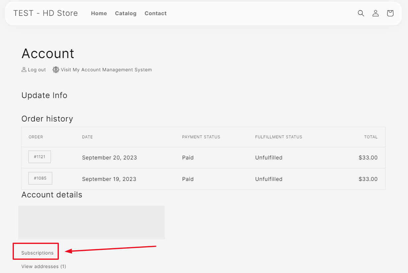Open the cart from the top-right corner
The height and width of the screenshot is (273, 408).
tap(390, 13)
